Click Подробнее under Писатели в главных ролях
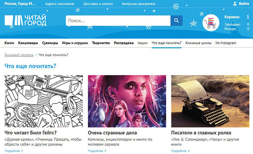This screenshot has height=154, width=253. click(x=179, y=151)
